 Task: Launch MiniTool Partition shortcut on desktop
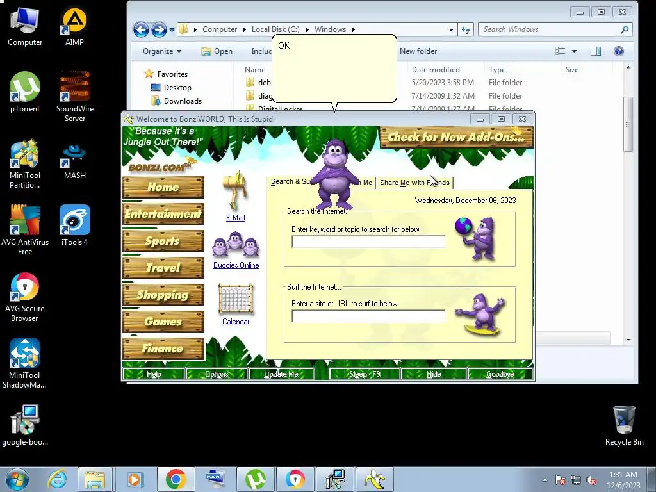[25, 163]
